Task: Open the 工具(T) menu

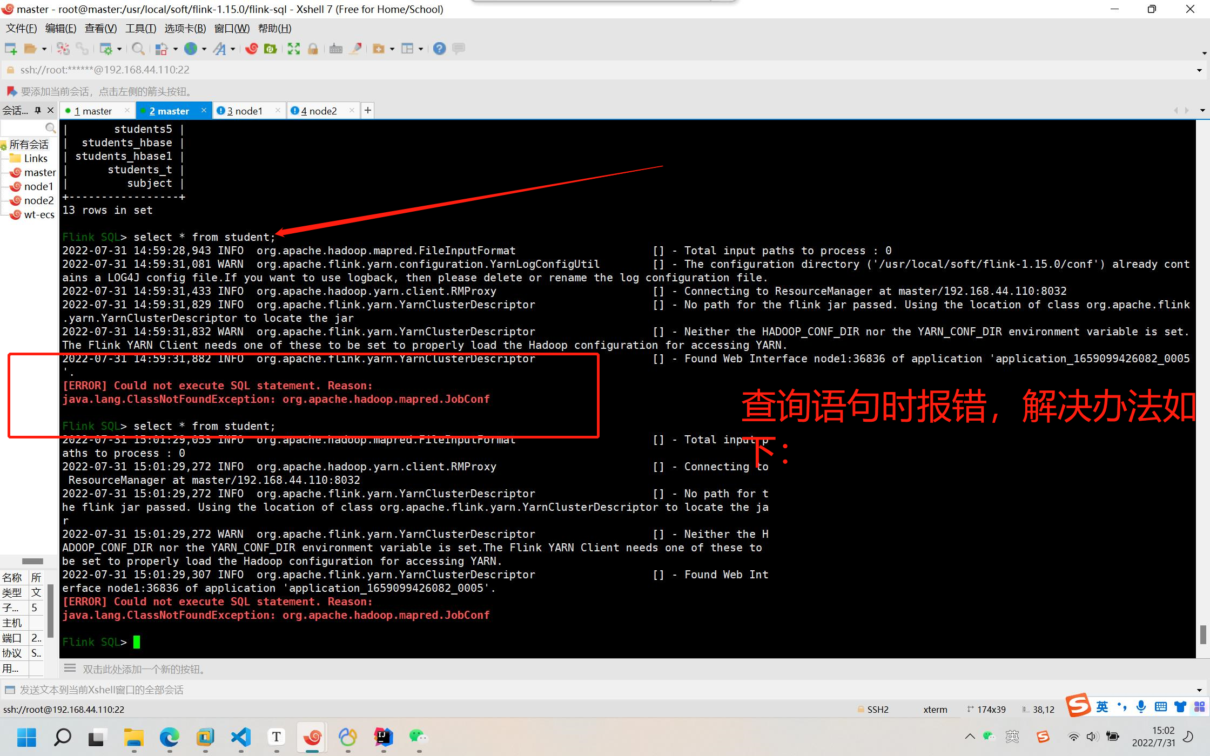Action: click(x=140, y=29)
